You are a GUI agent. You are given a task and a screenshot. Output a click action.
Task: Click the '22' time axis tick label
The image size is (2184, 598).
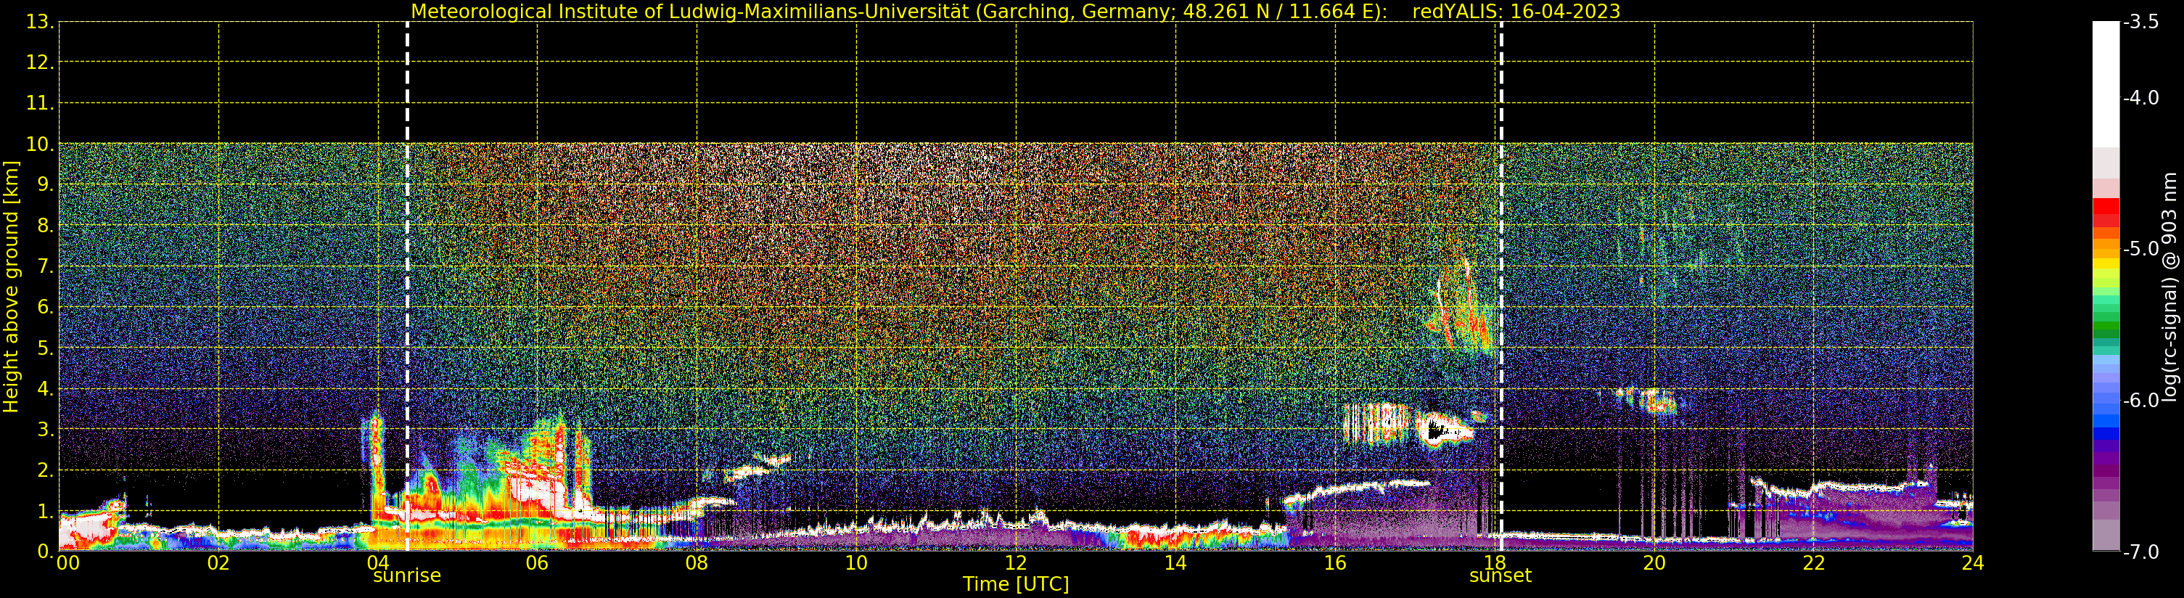coord(1813,562)
